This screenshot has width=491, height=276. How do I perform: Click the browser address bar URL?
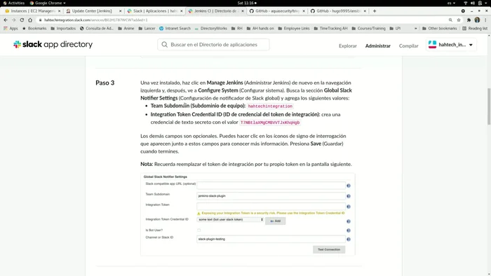coord(96,20)
